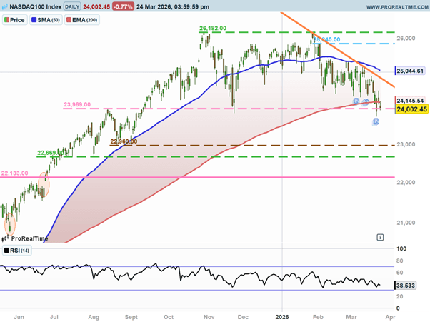This screenshot has width=430, height=322.
Task: Click the lowest event marker icon below March candles
Action: [376, 122]
